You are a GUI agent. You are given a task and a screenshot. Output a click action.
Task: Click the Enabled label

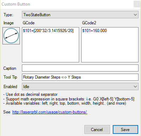point(10,87)
